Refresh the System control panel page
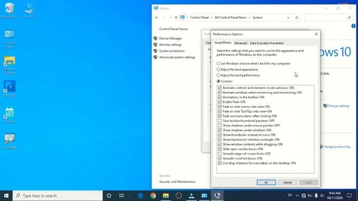 point(297,17)
